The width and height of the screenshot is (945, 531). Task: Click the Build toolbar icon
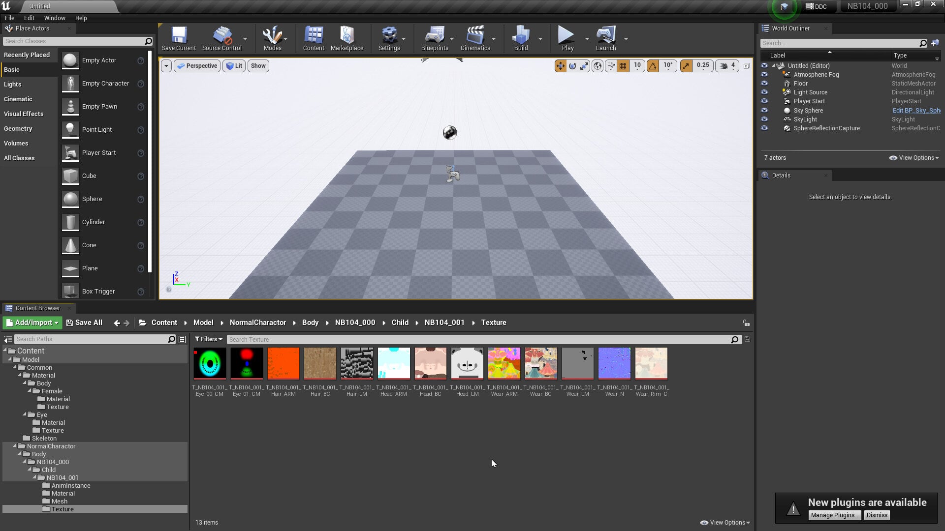[521, 38]
